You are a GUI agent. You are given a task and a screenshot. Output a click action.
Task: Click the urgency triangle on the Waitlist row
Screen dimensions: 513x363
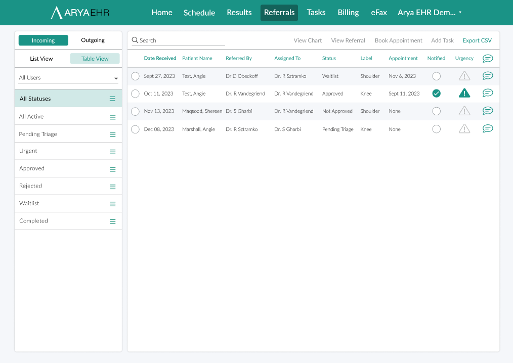pos(464,75)
